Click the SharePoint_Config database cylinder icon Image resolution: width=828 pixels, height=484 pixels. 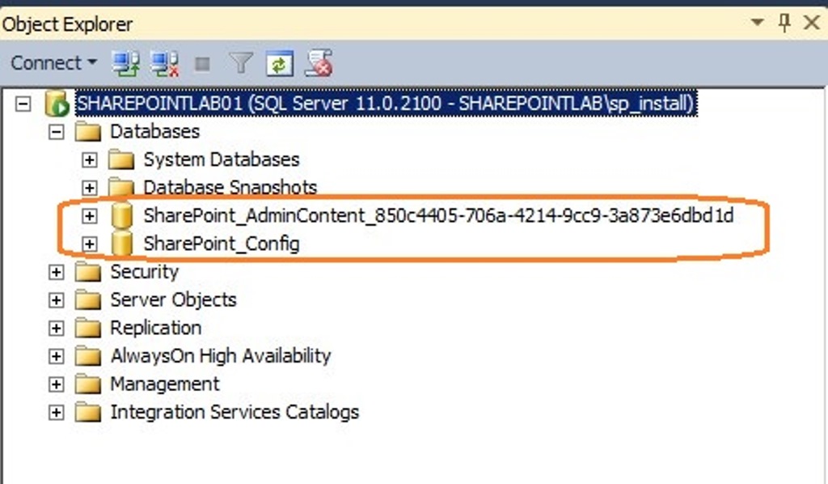(121, 244)
